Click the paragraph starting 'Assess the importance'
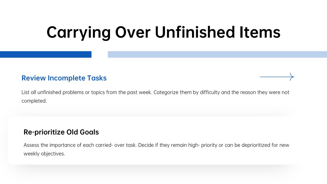327x184 pixels. pyautogui.click(x=156, y=149)
